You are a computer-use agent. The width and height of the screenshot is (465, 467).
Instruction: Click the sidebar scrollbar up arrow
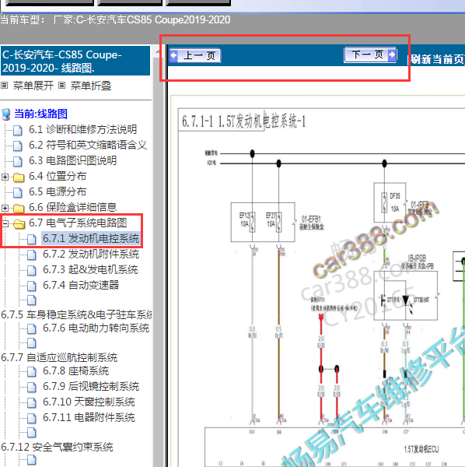coord(157,52)
